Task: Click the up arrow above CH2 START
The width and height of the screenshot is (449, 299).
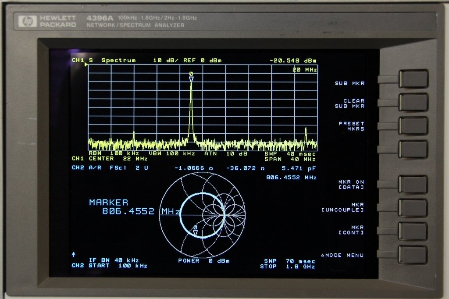Action: pos(74,254)
